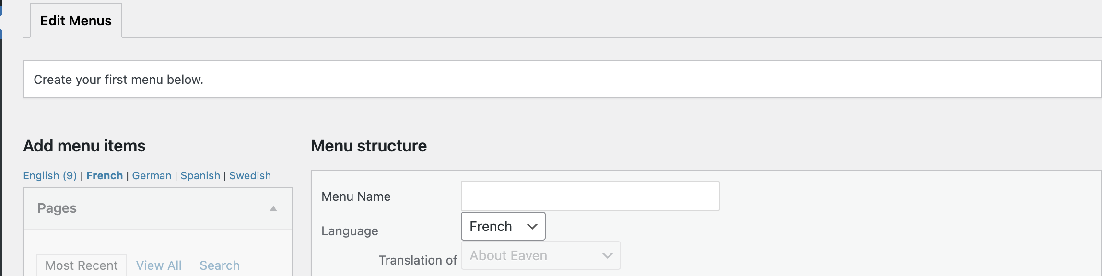Image resolution: width=1102 pixels, height=276 pixels.
Task: Open the Search tab in Pages
Action: 220,265
